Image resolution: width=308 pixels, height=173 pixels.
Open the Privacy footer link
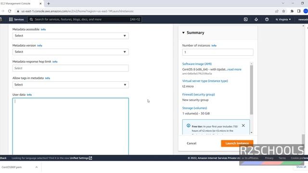click(269, 158)
